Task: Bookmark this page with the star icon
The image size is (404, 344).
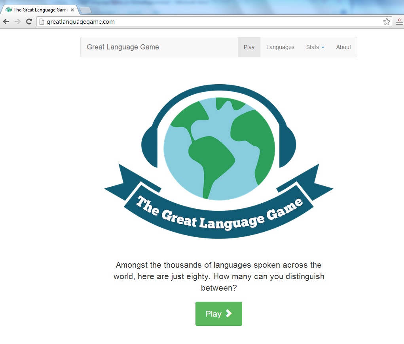Action: click(387, 22)
